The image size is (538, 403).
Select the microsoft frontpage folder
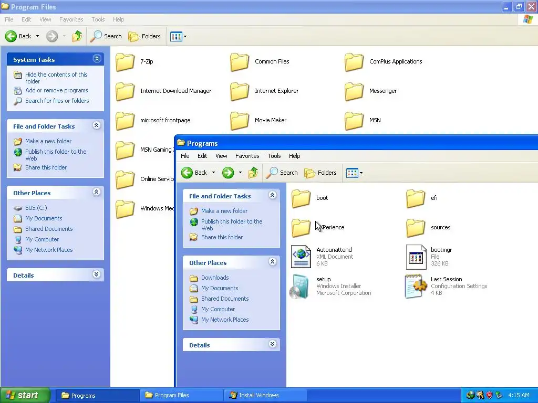(153, 121)
